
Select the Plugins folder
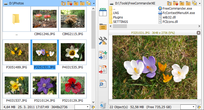tap(116, 17)
